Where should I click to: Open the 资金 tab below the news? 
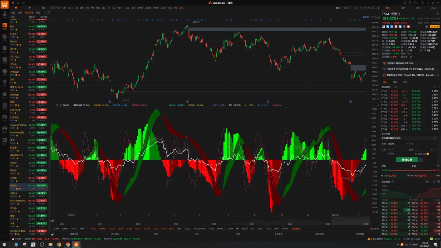395,82
